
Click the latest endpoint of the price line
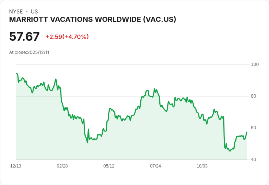pyautogui.click(x=247, y=132)
